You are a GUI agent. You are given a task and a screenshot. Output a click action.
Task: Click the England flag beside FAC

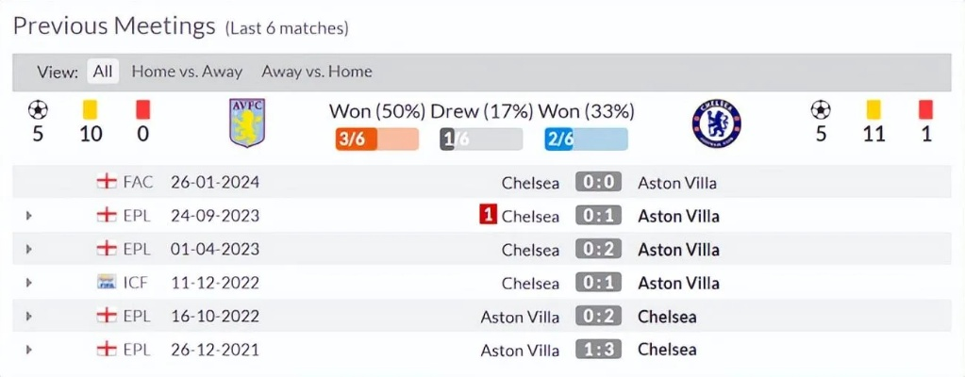pos(107,182)
